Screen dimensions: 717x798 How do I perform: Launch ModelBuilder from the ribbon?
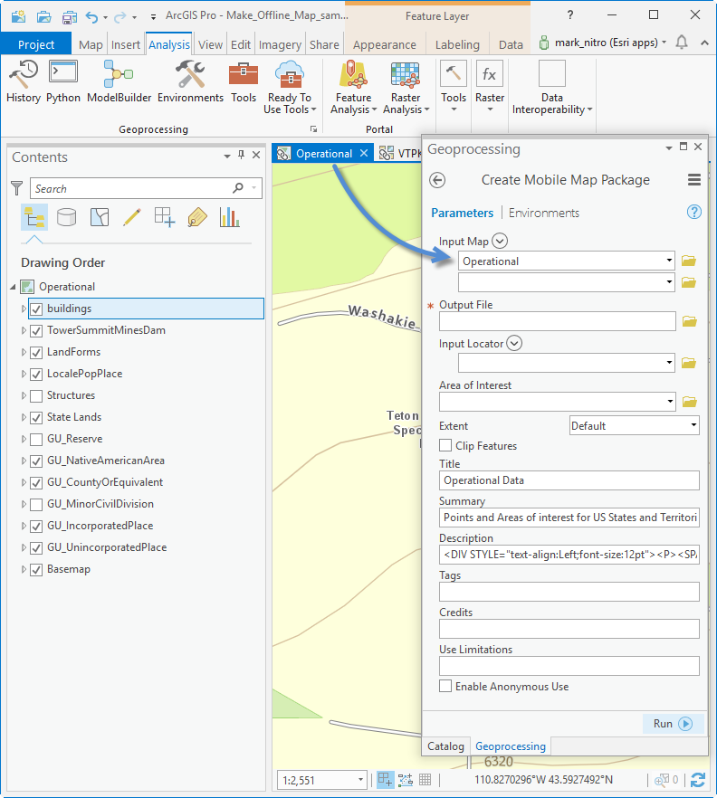(x=119, y=81)
